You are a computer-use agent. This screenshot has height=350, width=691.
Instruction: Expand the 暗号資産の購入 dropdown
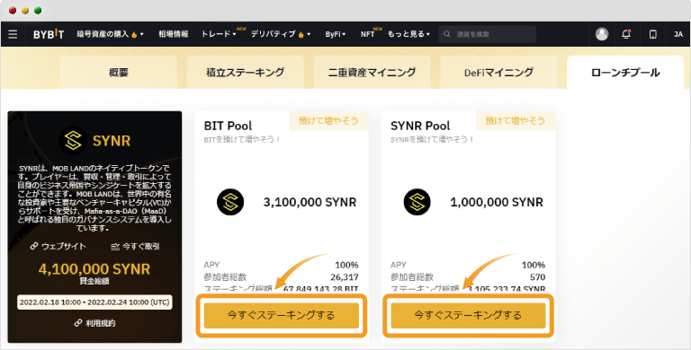click(x=110, y=34)
